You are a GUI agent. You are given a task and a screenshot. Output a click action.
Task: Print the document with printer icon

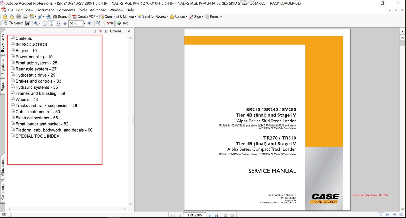[x=25, y=17]
